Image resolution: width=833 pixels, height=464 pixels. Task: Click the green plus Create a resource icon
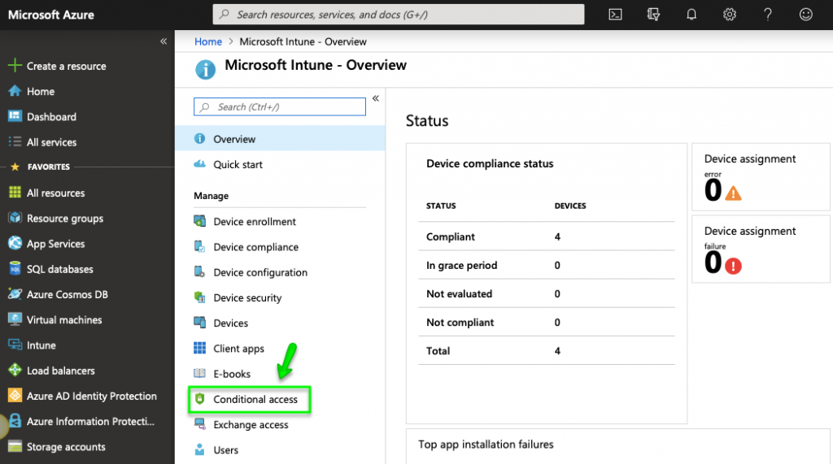15,65
